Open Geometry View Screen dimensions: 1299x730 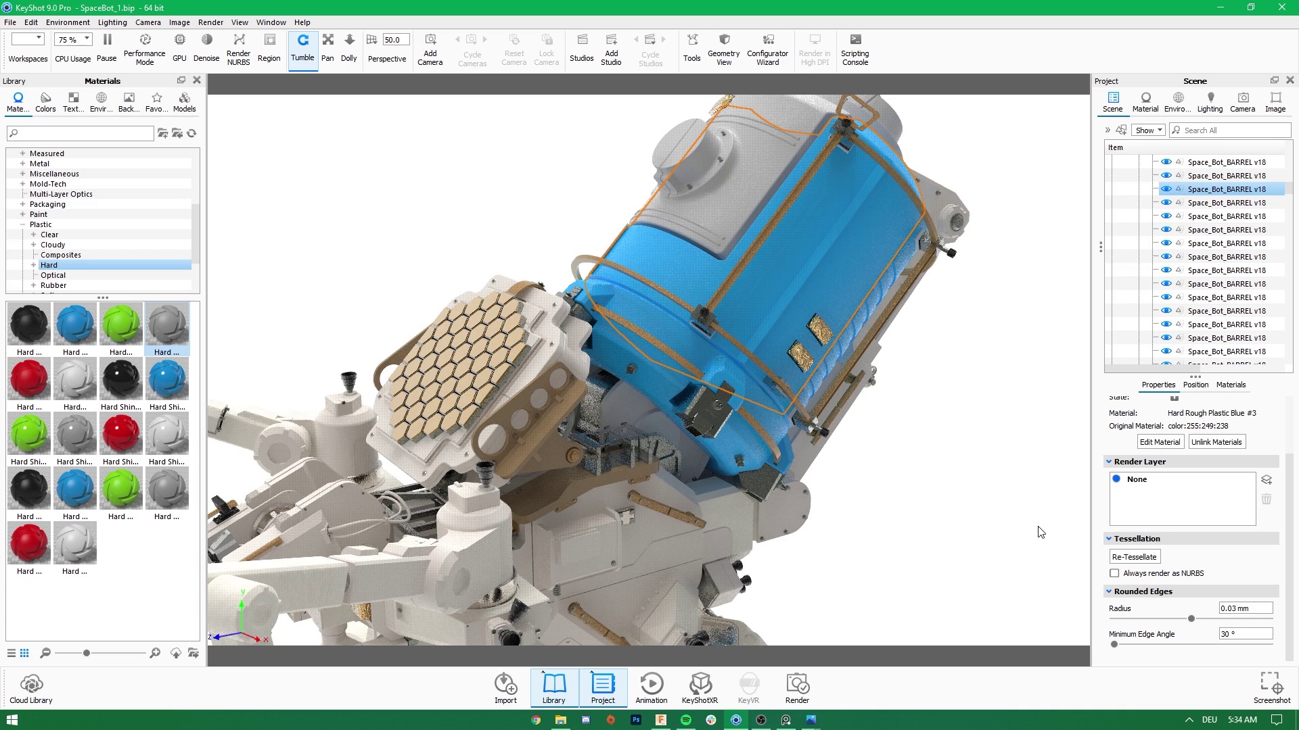724,49
